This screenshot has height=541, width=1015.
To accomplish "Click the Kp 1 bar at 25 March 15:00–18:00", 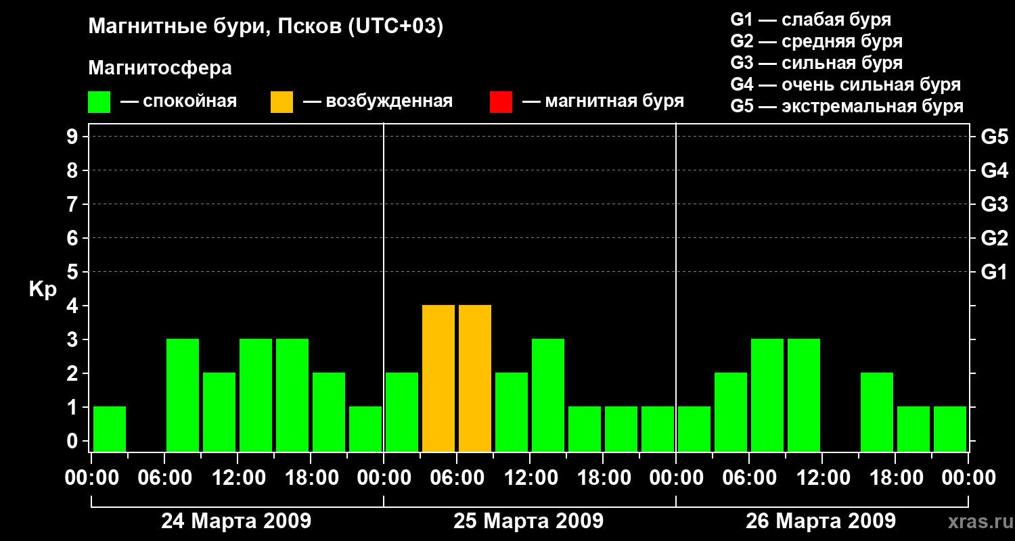I will (585, 429).
